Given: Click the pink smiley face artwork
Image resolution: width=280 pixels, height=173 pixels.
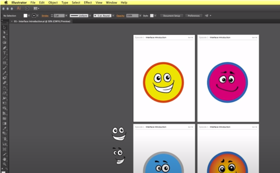Looking at the screenshot, I should (x=228, y=82).
